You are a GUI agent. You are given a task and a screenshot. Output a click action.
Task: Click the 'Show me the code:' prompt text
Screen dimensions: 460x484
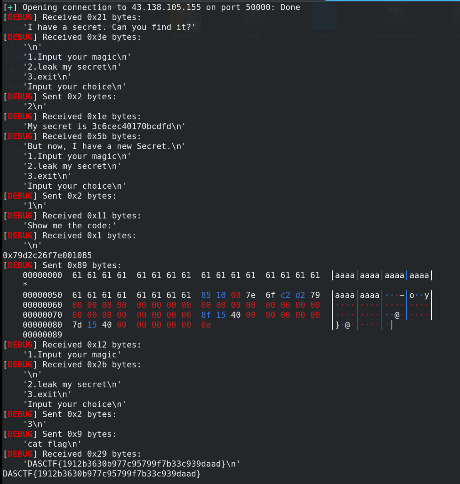(x=70, y=226)
